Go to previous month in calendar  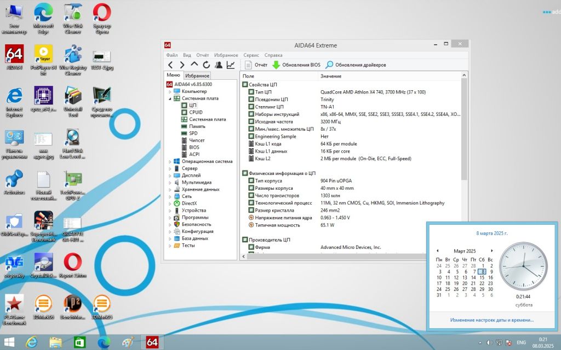coord(438,250)
